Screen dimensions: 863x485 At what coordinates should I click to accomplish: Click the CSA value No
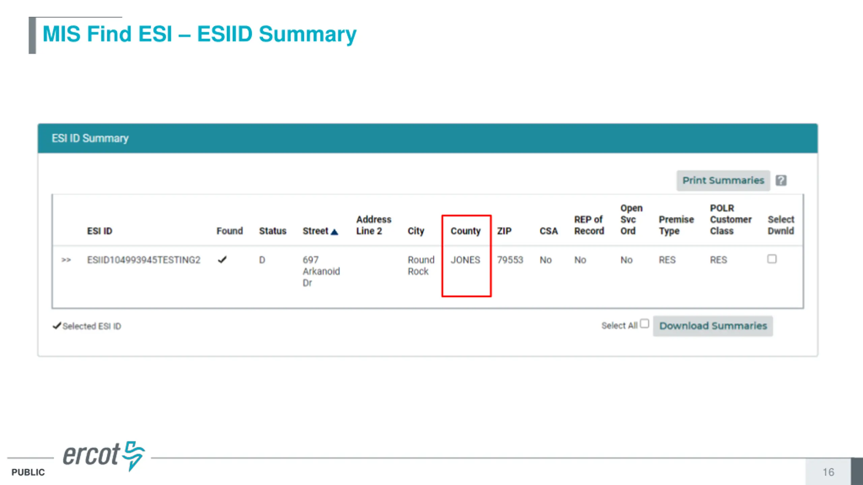545,260
